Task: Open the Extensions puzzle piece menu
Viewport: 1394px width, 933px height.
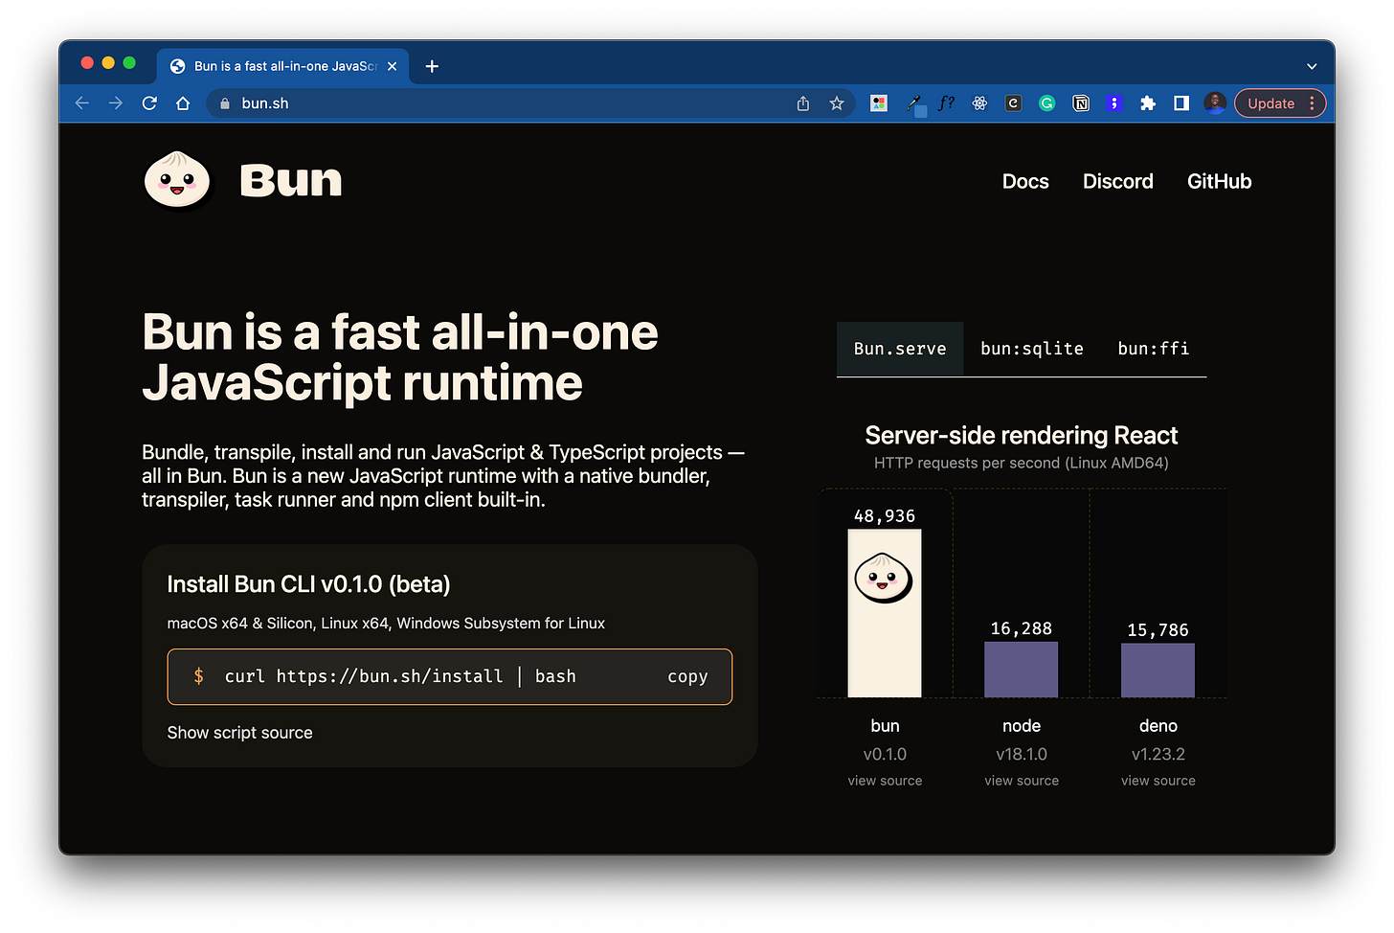Action: pos(1148,103)
